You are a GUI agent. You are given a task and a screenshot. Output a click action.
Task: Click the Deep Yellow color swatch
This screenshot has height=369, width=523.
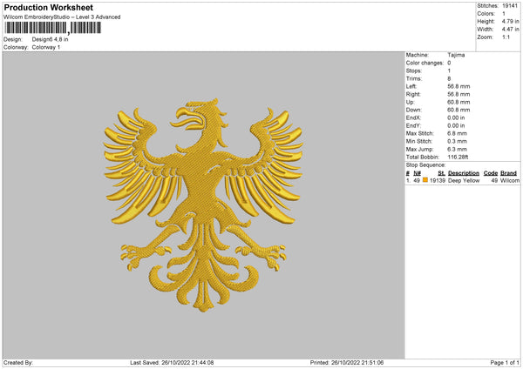click(425, 180)
